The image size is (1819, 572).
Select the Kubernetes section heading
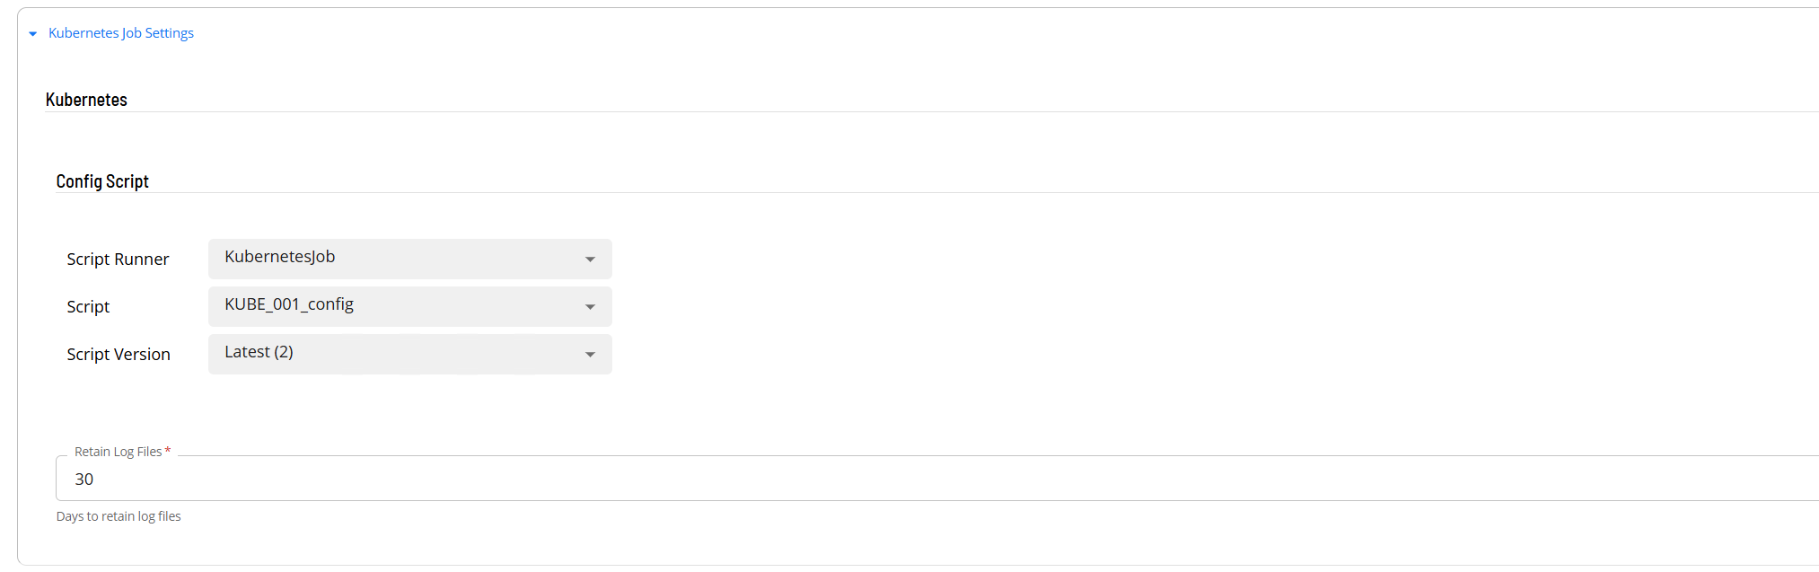coord(86,100)
